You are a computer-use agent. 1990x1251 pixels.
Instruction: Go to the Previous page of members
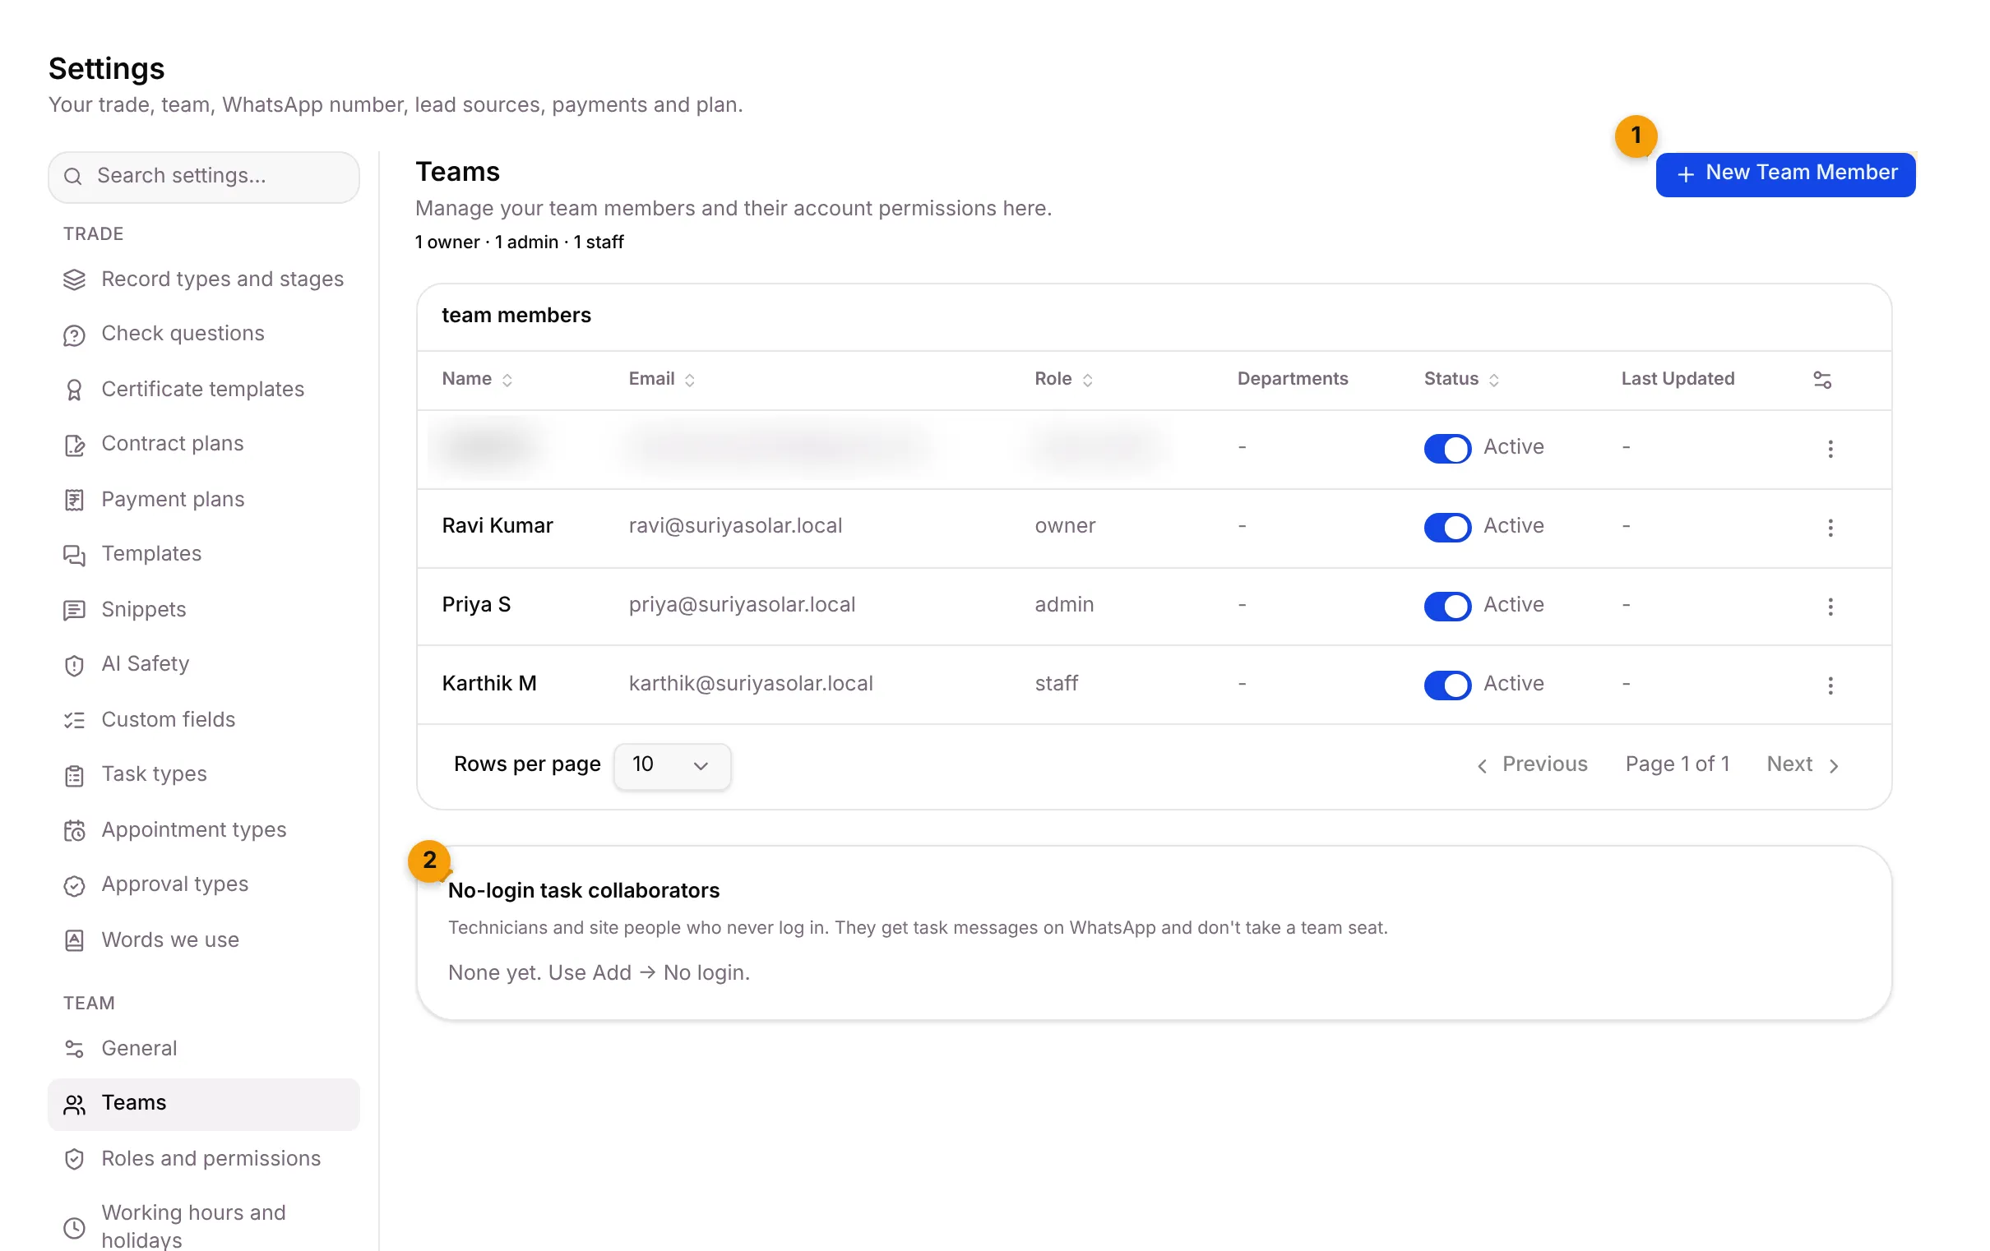pyautogui.click(x=1531, y=765)
